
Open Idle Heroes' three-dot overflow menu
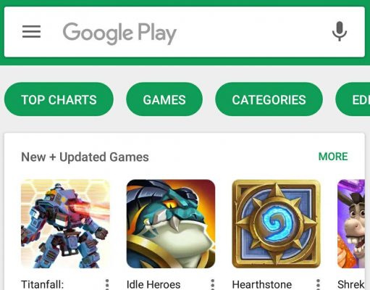coord(213,284)
